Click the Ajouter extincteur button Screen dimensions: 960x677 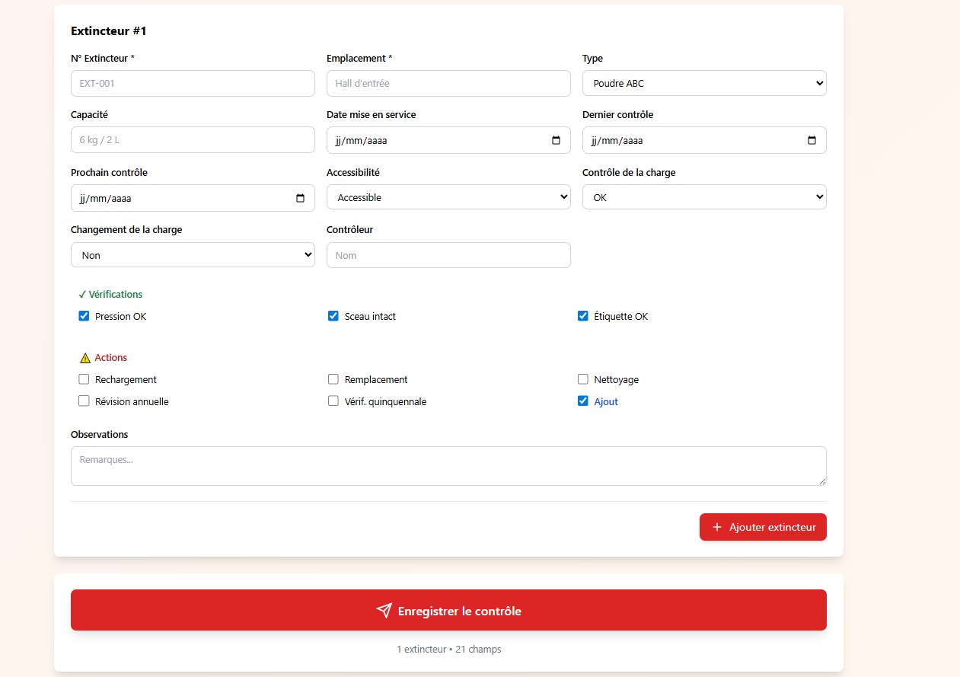tap(763, 526)
